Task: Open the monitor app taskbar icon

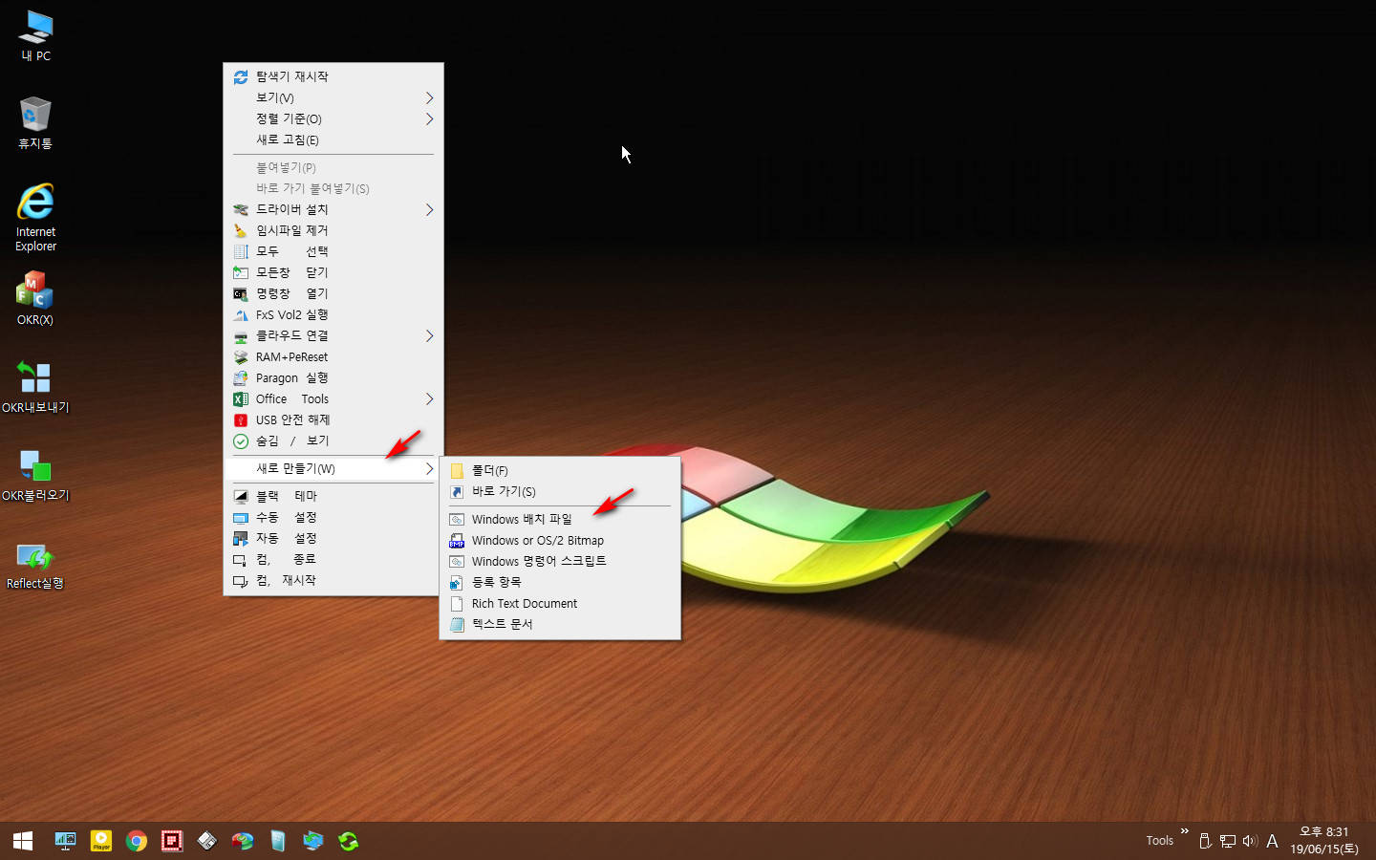Action: point(65,841)
